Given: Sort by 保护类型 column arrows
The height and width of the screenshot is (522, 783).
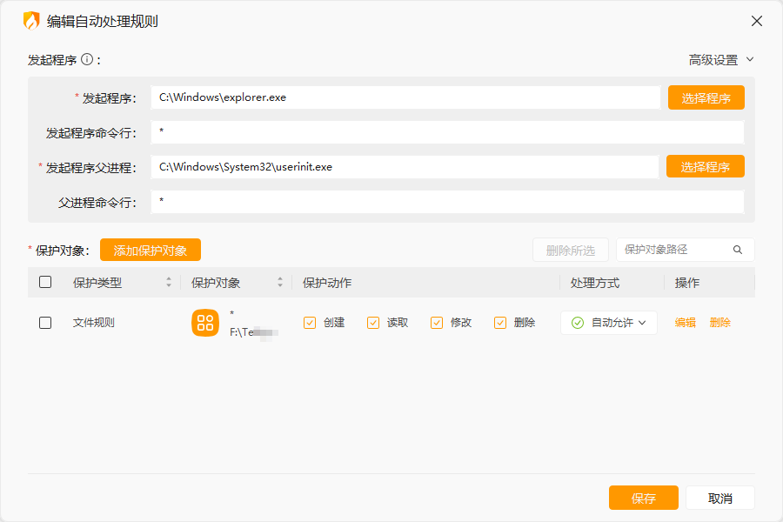Looking at the screenshot, I should point(169,282).
